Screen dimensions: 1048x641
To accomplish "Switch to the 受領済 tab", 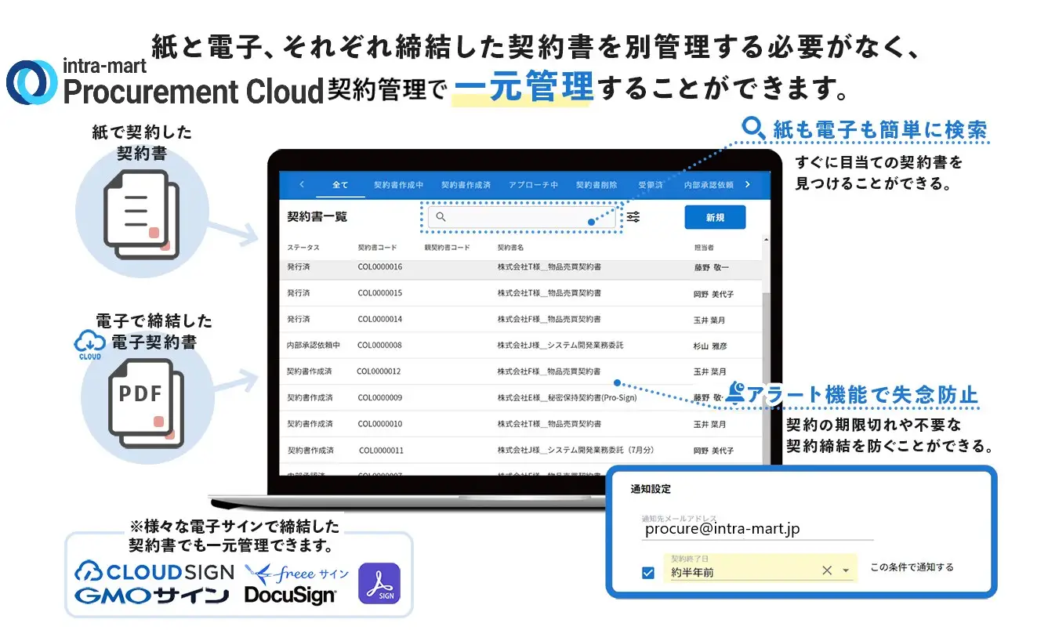I will coord(651,185).
